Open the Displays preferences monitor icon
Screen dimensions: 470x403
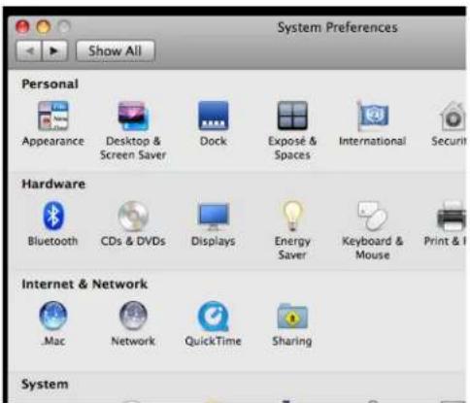tap(214, 216)
